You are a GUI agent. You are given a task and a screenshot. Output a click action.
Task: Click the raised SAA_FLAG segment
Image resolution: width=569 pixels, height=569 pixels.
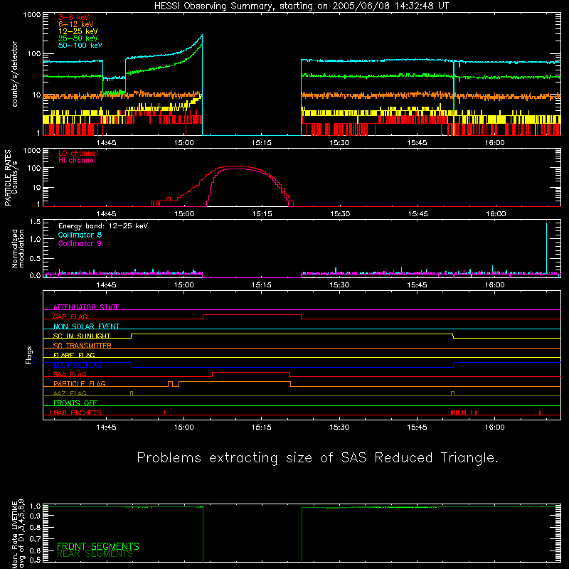click(x=251, y=372)
